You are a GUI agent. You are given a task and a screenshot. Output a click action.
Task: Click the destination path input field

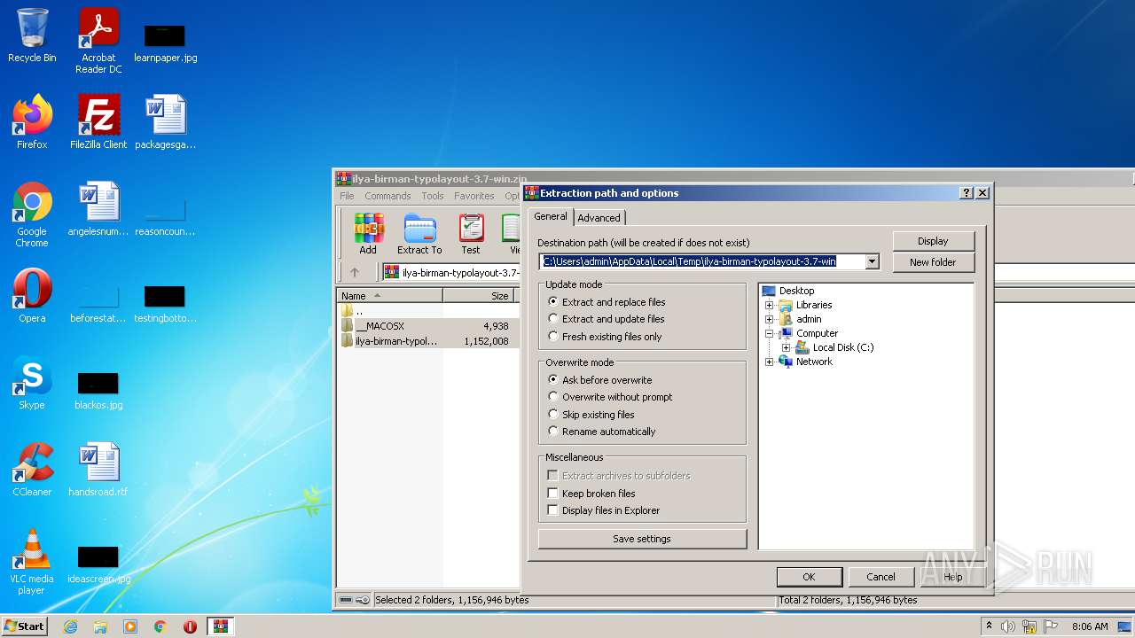[x=701, y=261]
